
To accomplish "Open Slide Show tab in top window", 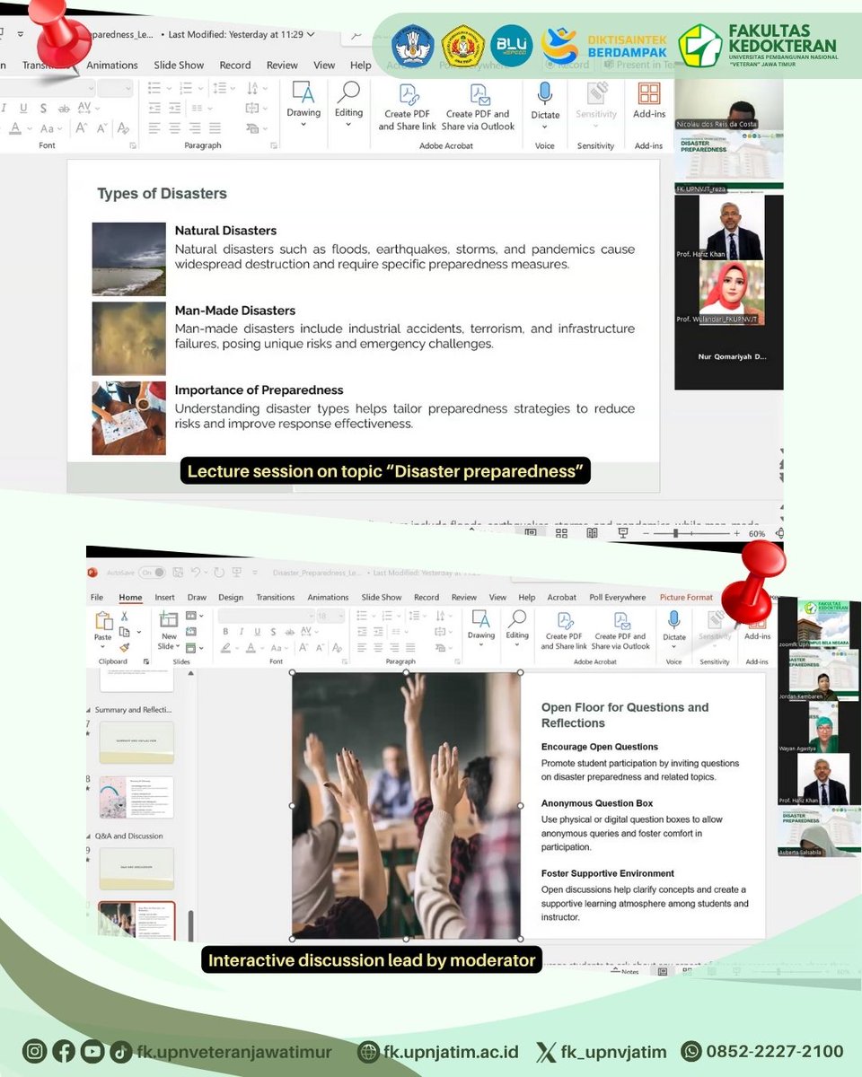I will click(x=179, y=65).
